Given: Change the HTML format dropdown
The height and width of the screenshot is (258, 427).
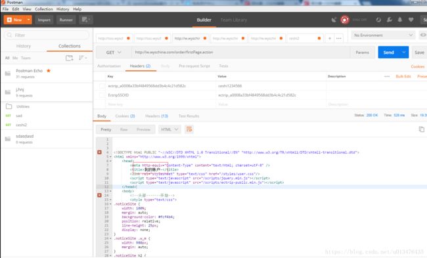Looking at the screenshot, I should 169,129.
